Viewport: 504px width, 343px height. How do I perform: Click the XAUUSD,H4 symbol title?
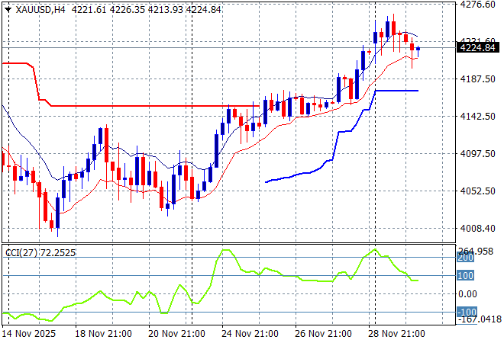point(40,10)
